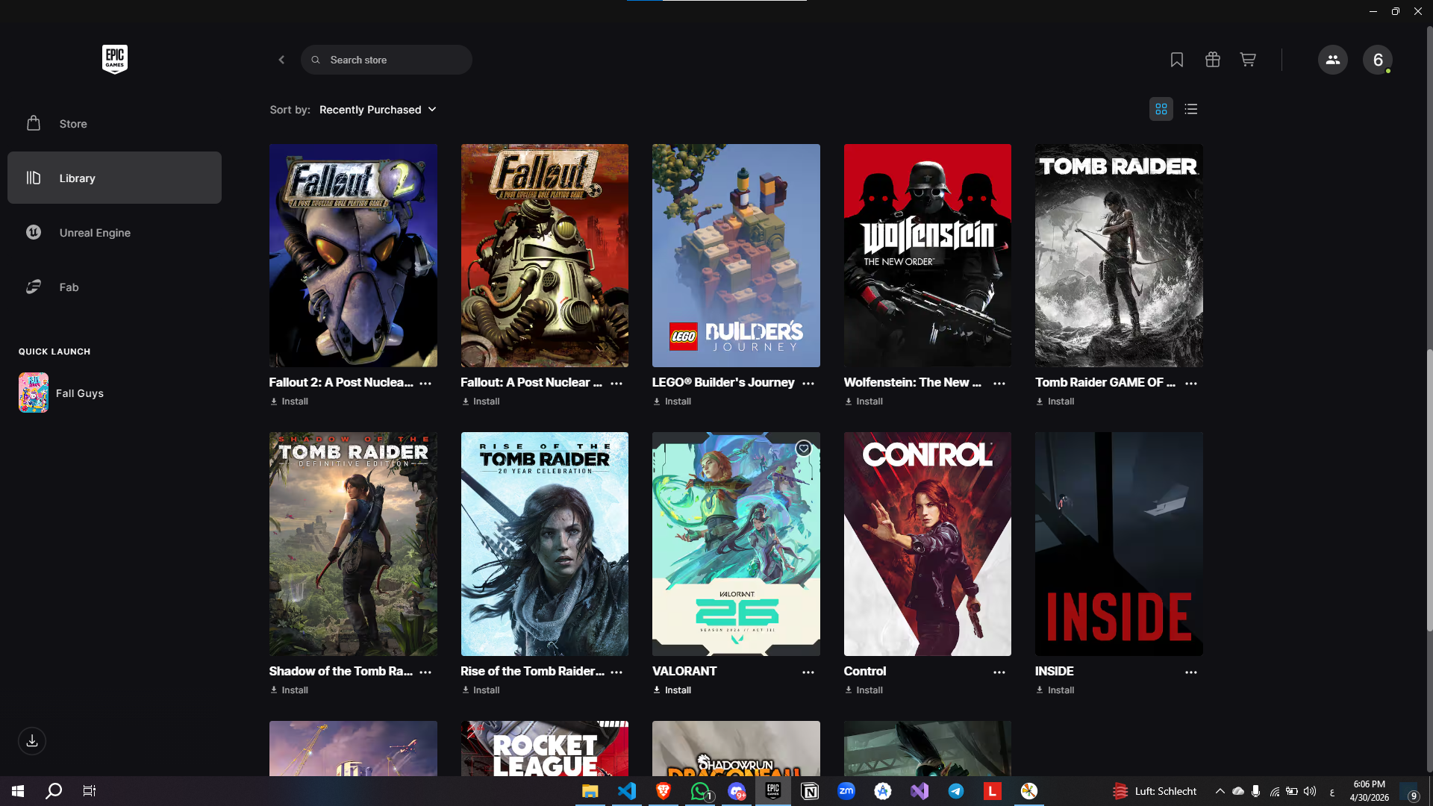Open Rocket League cover art

[x=545, y=749]
